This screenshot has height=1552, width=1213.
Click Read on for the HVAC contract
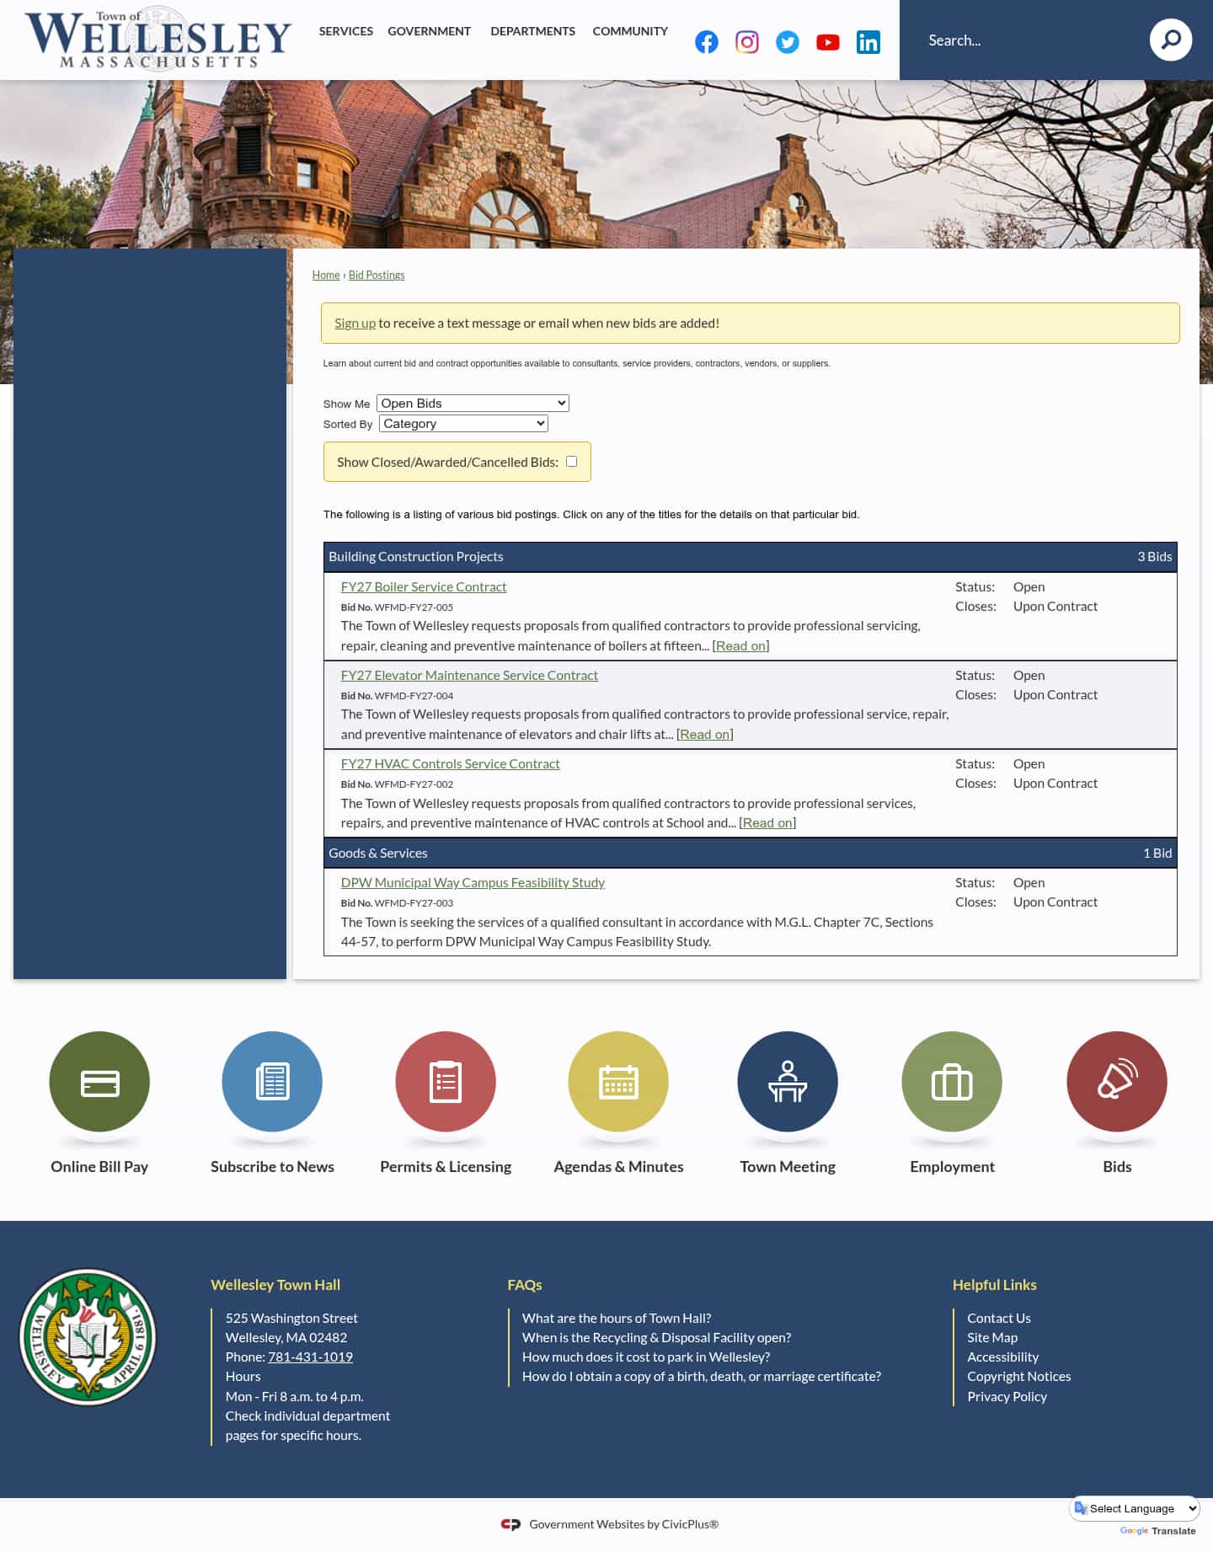coord(767,822)
